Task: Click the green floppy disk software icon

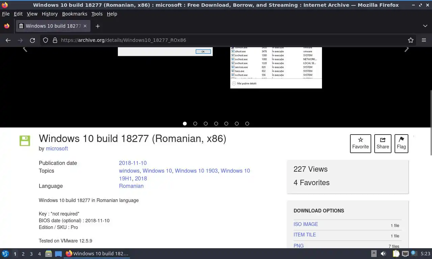Action: [x=25, y=141]
